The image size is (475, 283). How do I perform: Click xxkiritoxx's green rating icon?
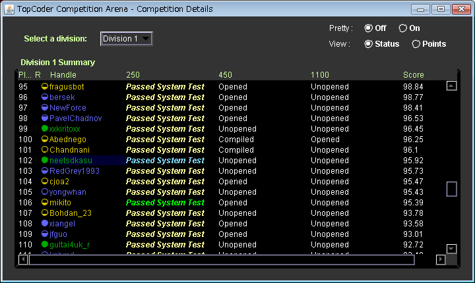pyautogui.click(x=45, y=128)
